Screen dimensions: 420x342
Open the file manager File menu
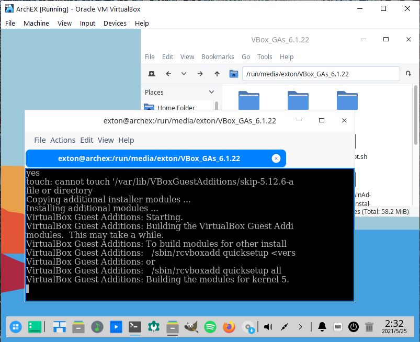[150, 57]
